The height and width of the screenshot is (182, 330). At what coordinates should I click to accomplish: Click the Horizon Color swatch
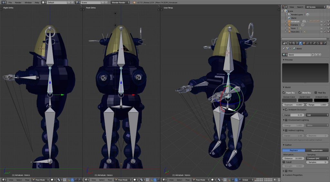(289, 100)
